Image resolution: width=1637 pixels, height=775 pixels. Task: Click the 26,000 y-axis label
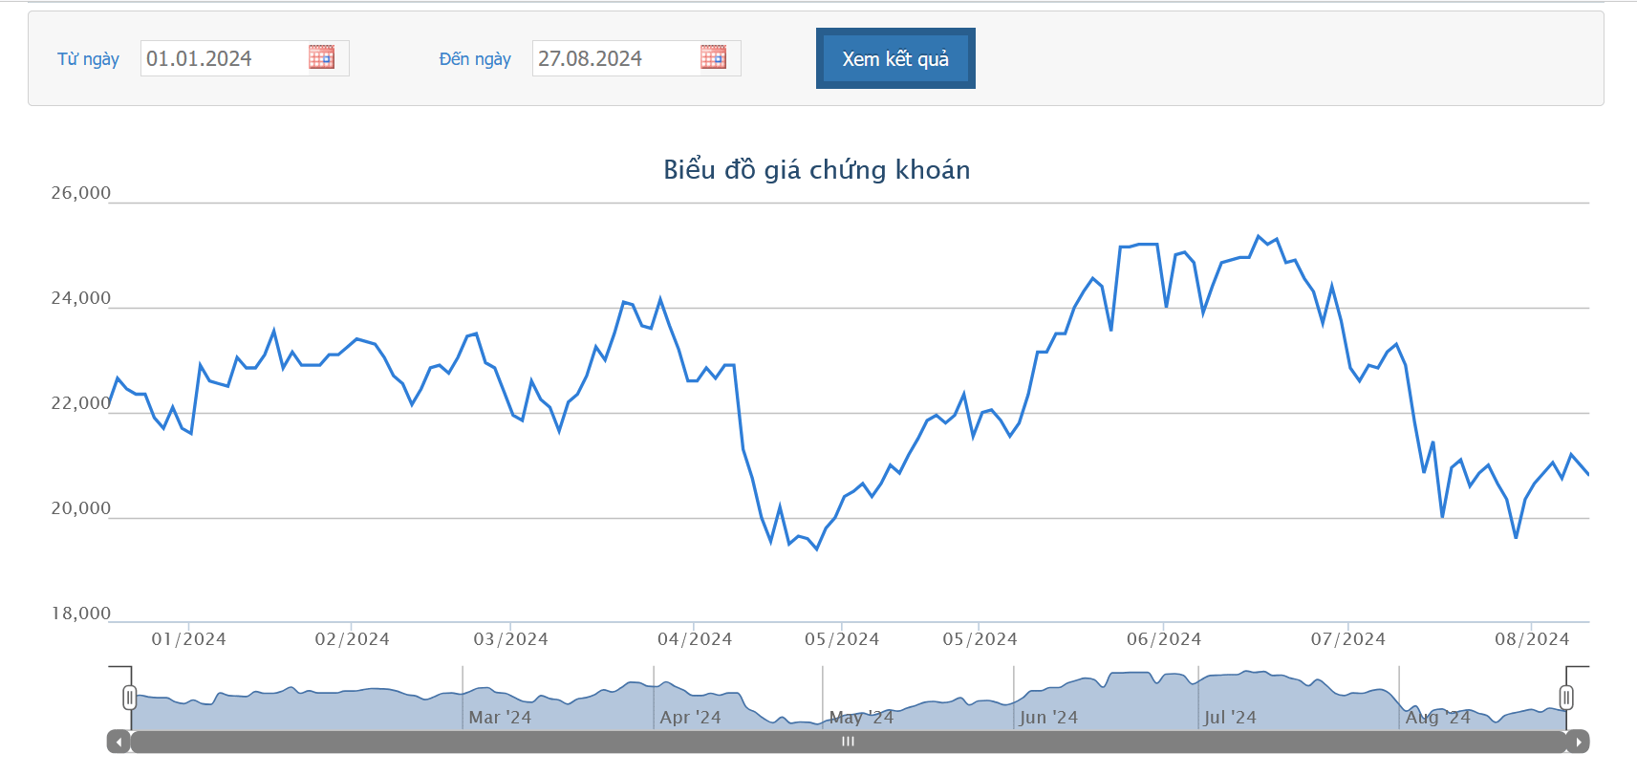[81, 193]
